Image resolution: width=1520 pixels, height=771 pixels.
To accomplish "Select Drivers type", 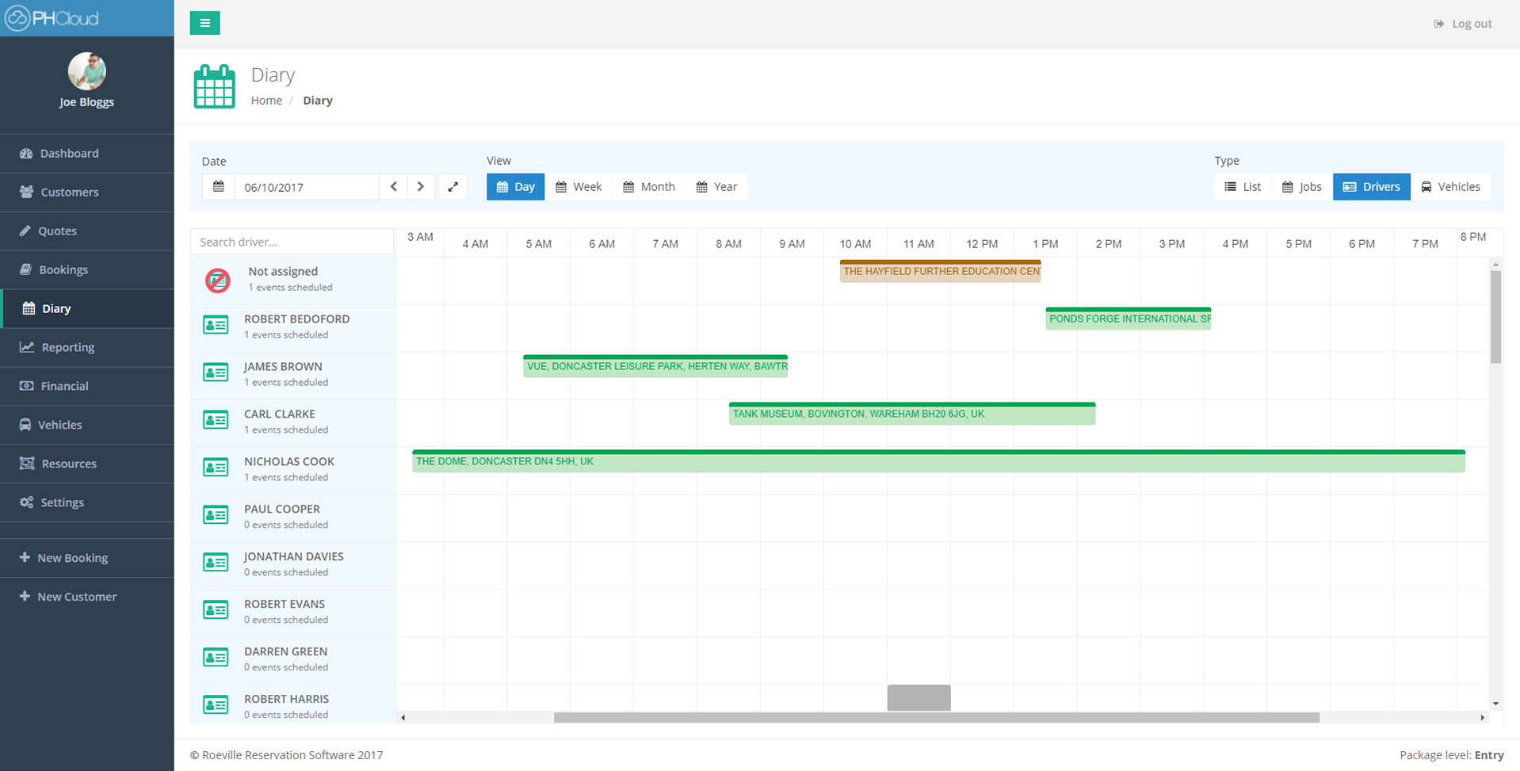I will tap(1372, 187).
